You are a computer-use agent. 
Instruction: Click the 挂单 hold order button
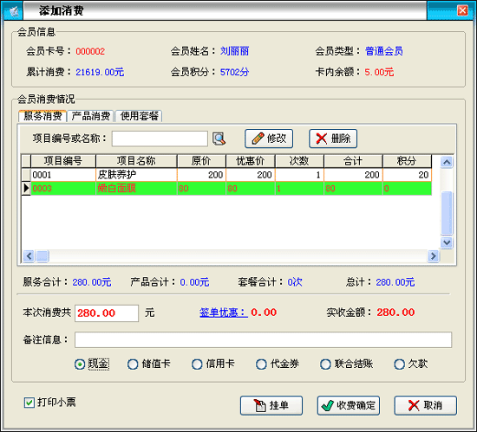pyautogui.click(x=271, y=405)
